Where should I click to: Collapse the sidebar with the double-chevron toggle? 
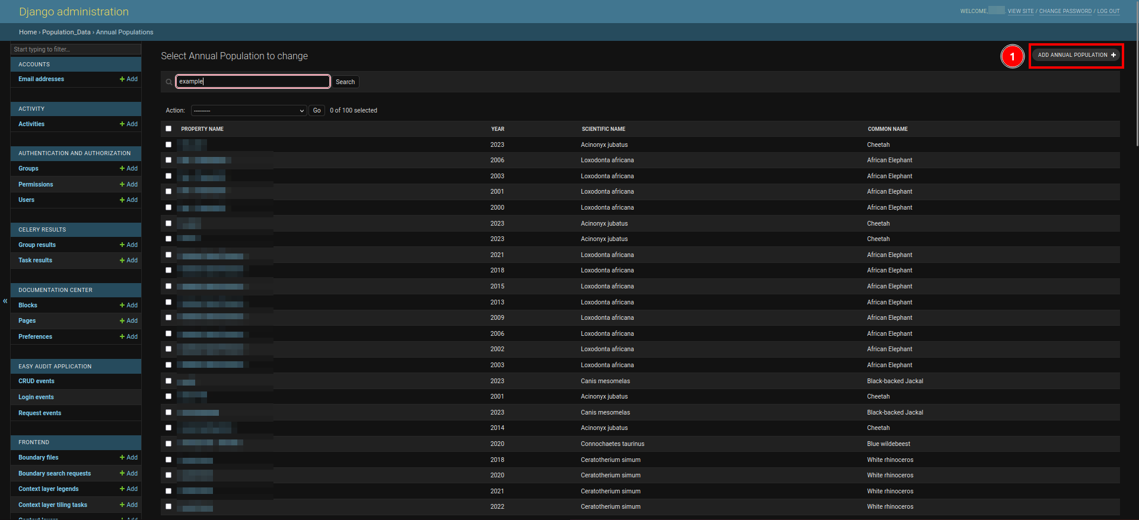pyautogui.click(x=5, y=301)
